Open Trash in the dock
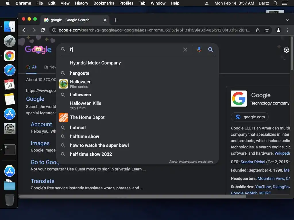Screen dimensions: 294x220 click(x=9, y=200)
